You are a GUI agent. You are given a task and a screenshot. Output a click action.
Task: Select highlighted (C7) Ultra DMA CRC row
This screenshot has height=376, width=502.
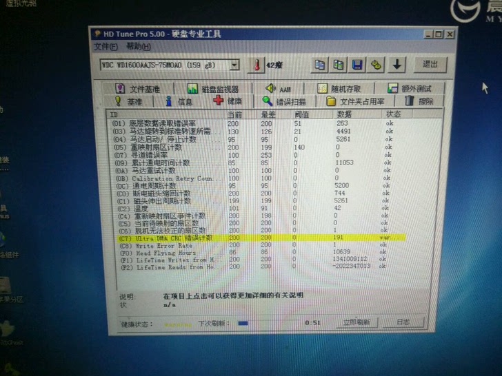[x=261, y=238]
